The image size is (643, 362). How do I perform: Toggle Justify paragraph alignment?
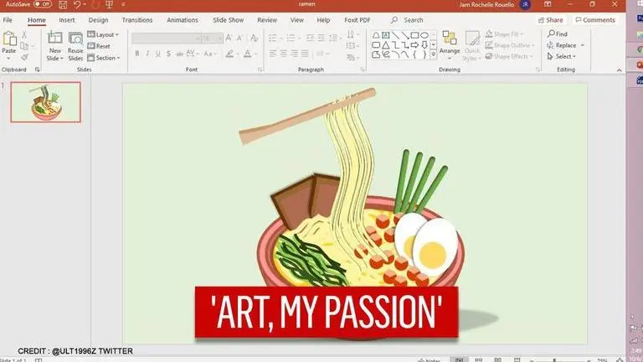click(x=305, y=54)
